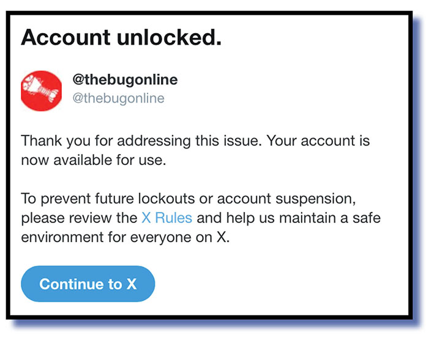Click the "Account unlocked." heading

point(121,38)
